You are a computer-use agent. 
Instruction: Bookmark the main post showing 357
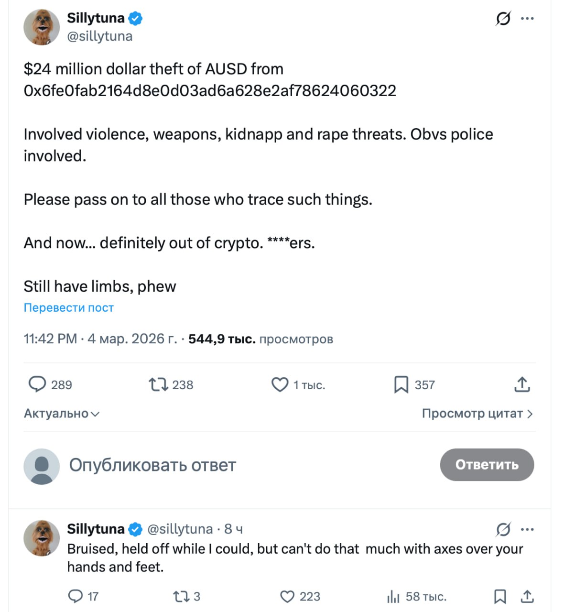[401, 384]
